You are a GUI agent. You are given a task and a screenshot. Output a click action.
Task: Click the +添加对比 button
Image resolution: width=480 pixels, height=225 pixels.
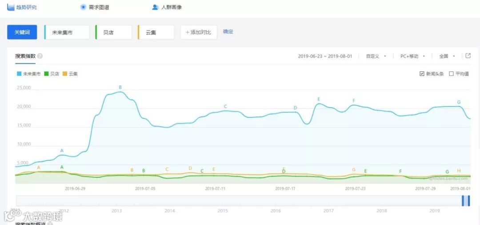pyautogui.click(x=199, y=32)
